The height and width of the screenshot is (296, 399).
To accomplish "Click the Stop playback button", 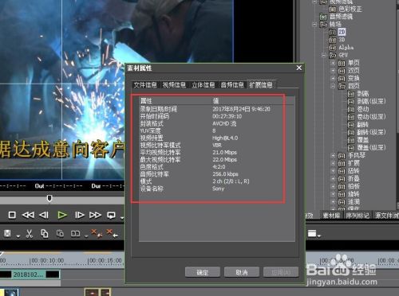I will 12,215.
